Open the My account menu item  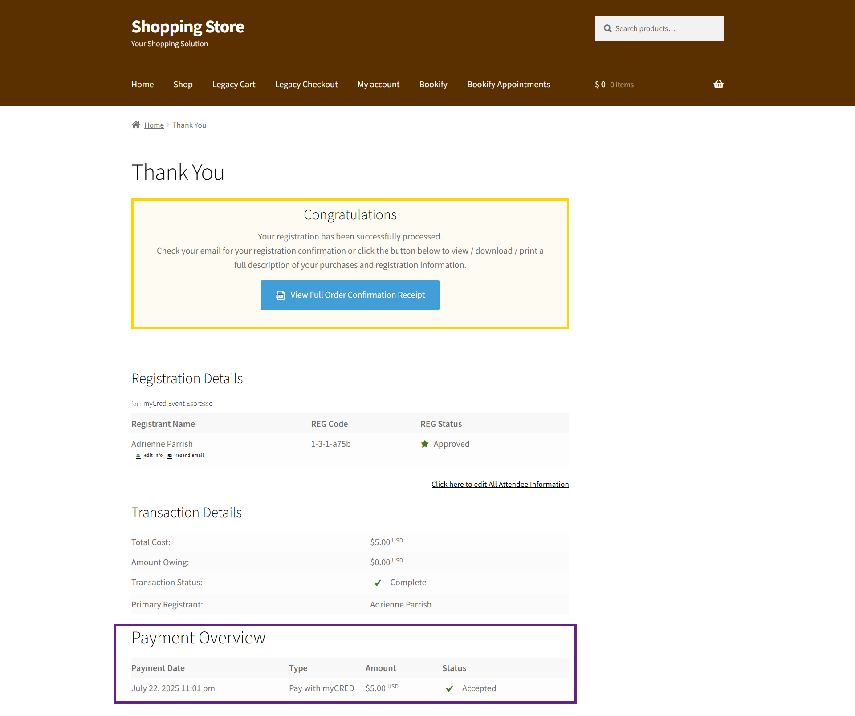pyautogui.click(x=378, y=85)
